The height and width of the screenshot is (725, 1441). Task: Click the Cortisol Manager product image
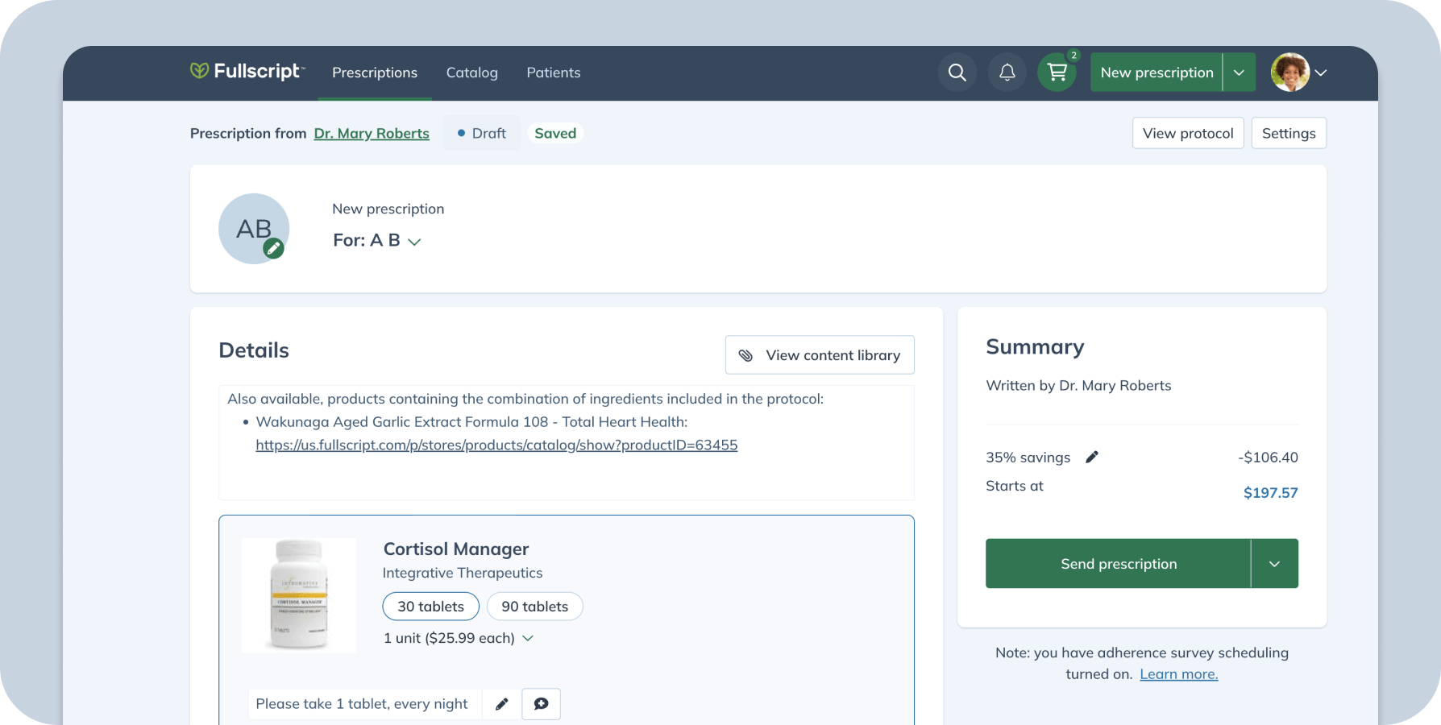click(x=299, y=595)
